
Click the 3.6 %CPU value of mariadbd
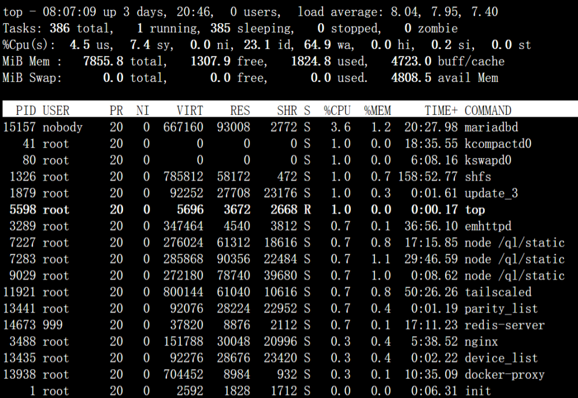340,127
